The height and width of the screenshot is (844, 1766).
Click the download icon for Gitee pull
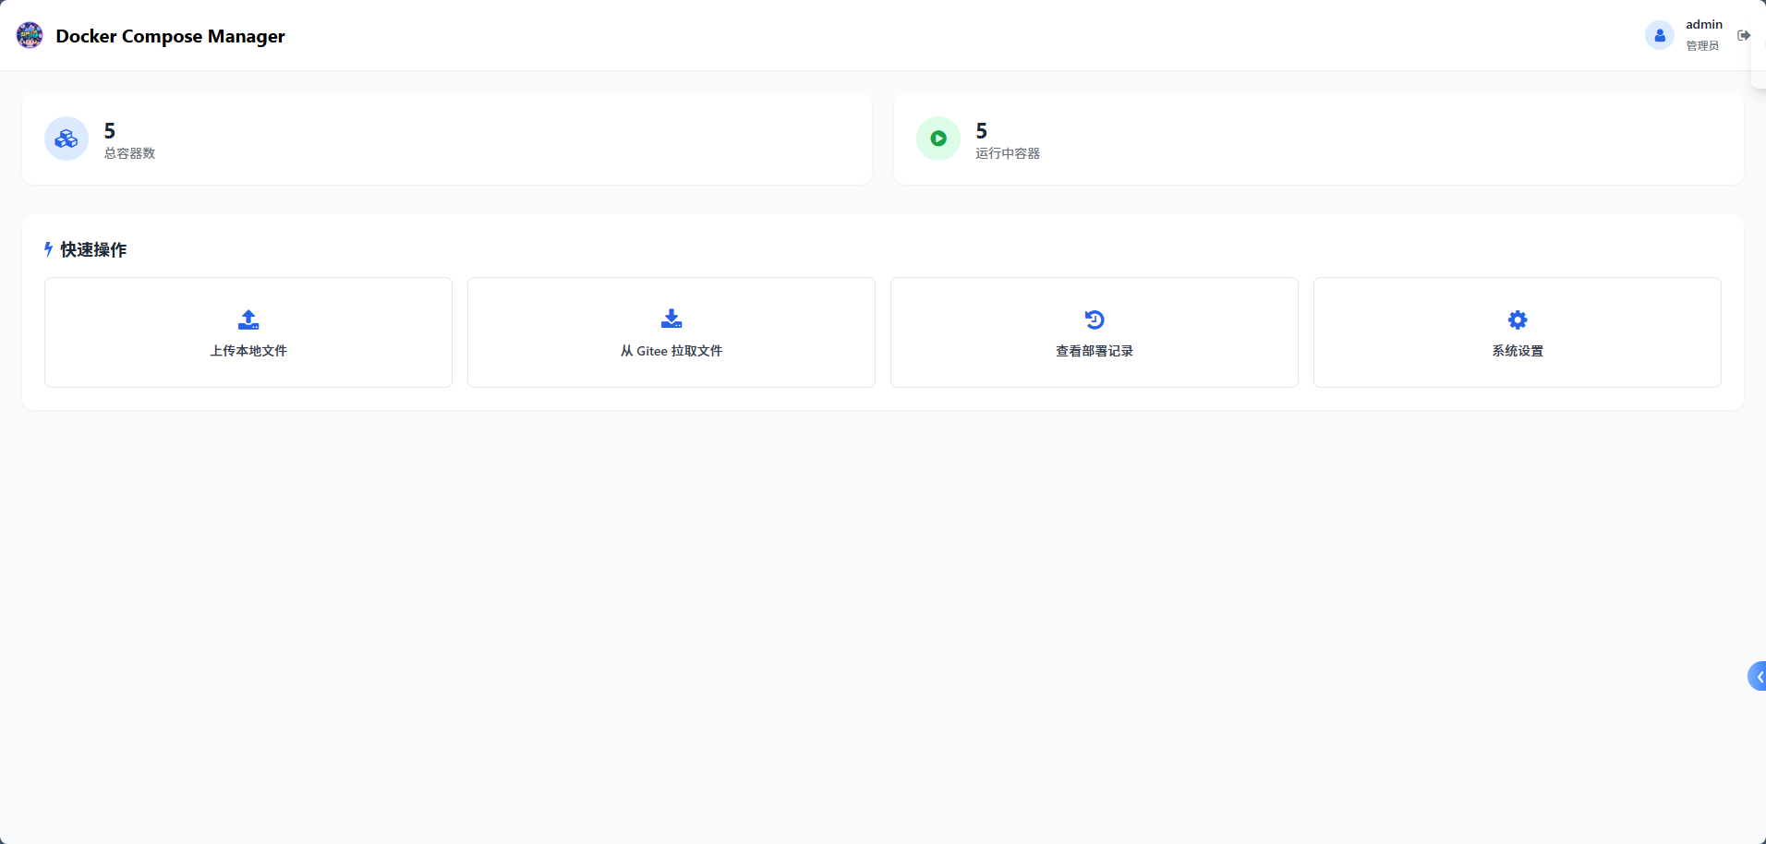point(671,320)
